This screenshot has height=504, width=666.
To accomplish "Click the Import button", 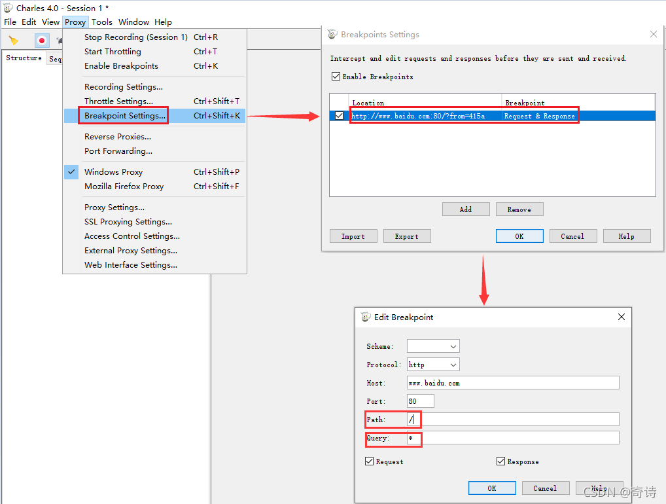I will click(x=353, y=236).
